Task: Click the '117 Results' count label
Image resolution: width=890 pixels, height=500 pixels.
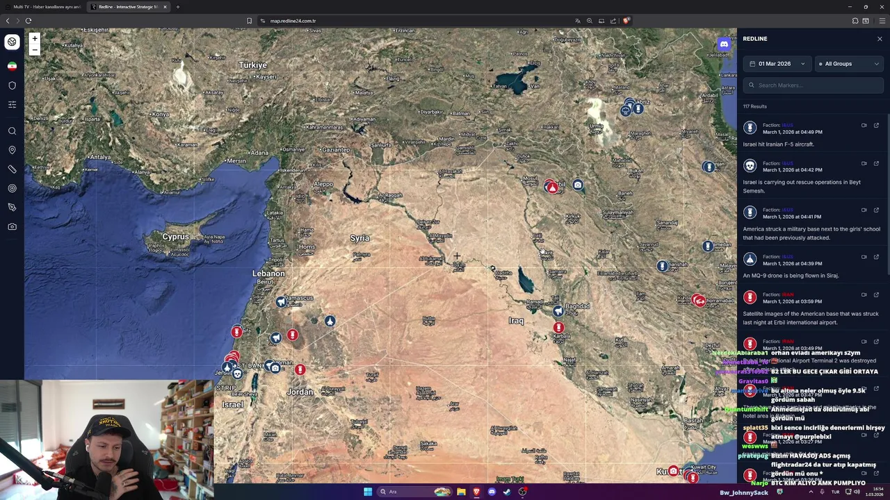Action: pos(754,106)
